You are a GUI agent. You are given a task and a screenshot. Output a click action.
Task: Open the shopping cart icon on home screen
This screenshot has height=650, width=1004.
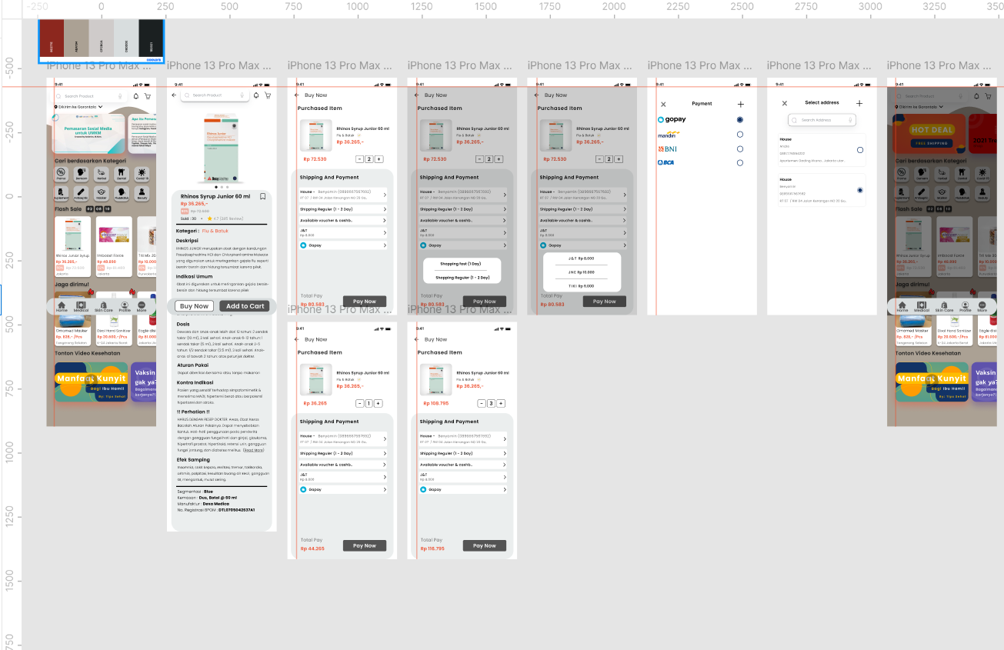coord(149,95)
